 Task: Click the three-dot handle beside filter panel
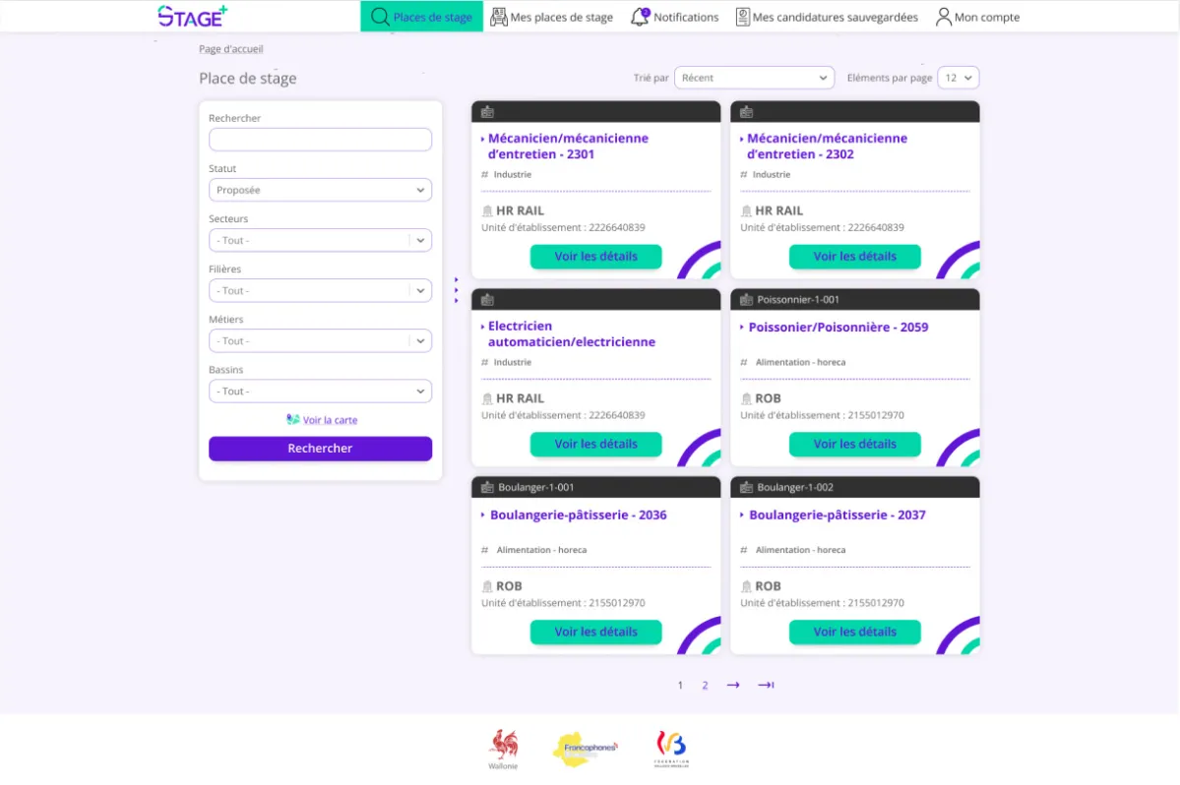click(x=457, y=290)
